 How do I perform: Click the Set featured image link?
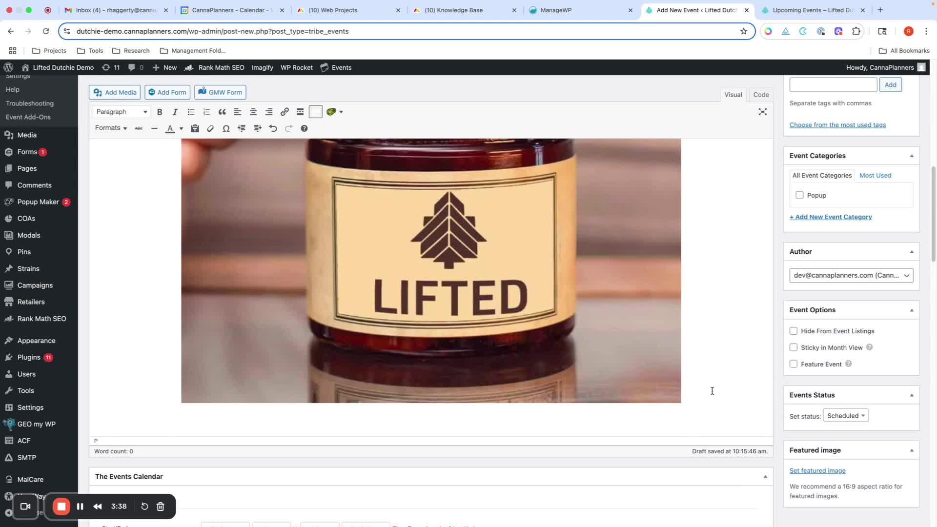(x=817, y=470)
